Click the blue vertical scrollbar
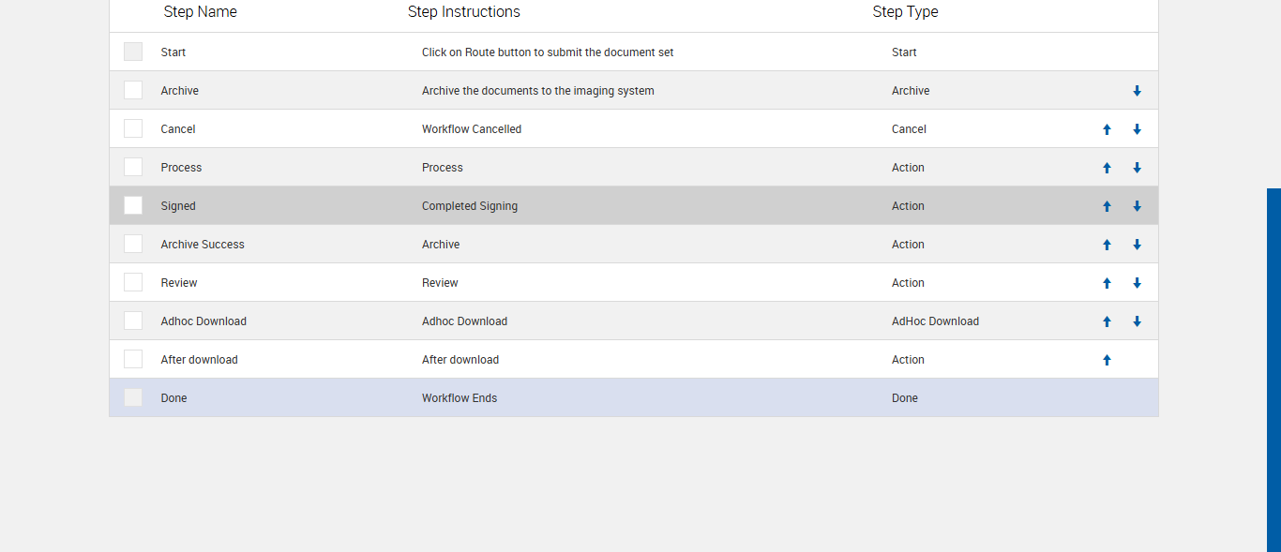This screenshot has height=552, width=1281. (x=1273, y=369)
